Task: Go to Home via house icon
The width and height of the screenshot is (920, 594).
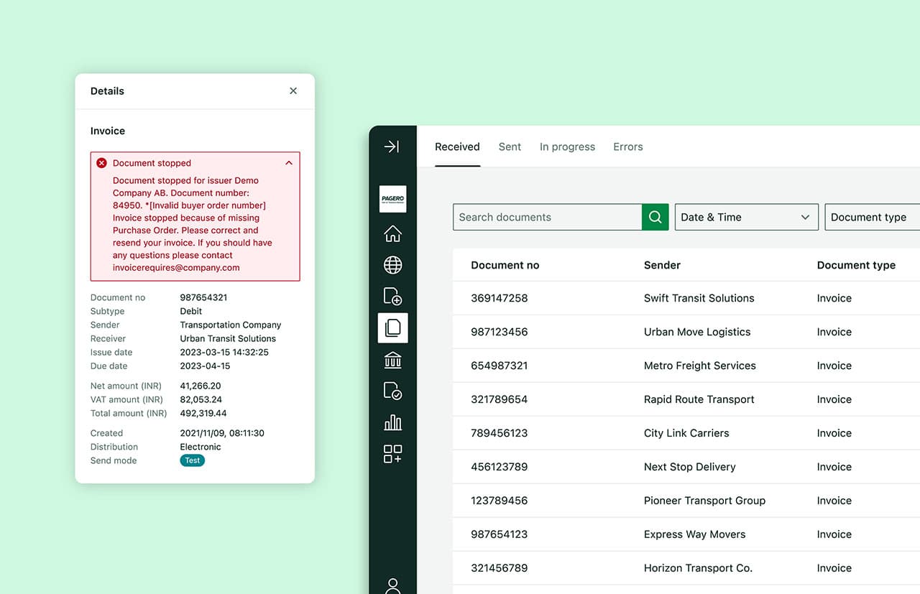Action: click(x=392, y=233)
